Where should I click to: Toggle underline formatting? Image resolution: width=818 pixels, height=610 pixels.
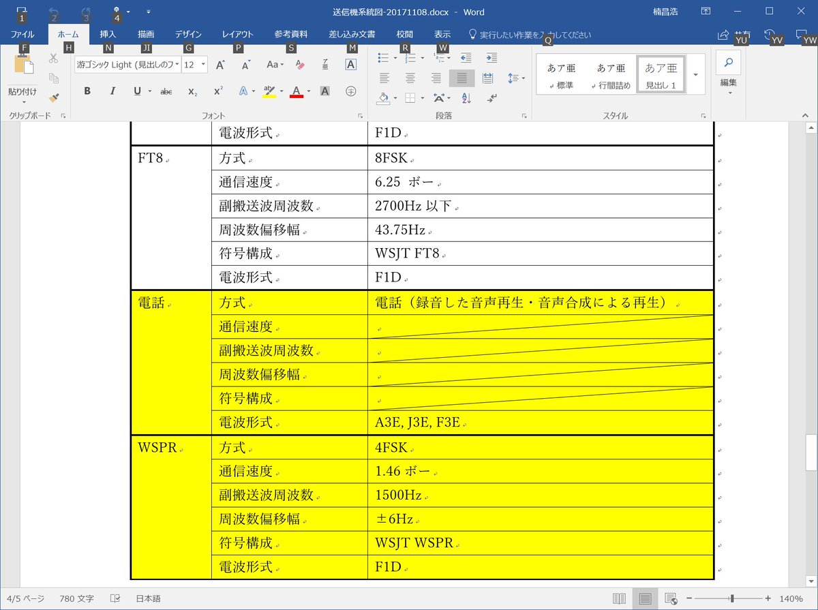pos(137,91)
